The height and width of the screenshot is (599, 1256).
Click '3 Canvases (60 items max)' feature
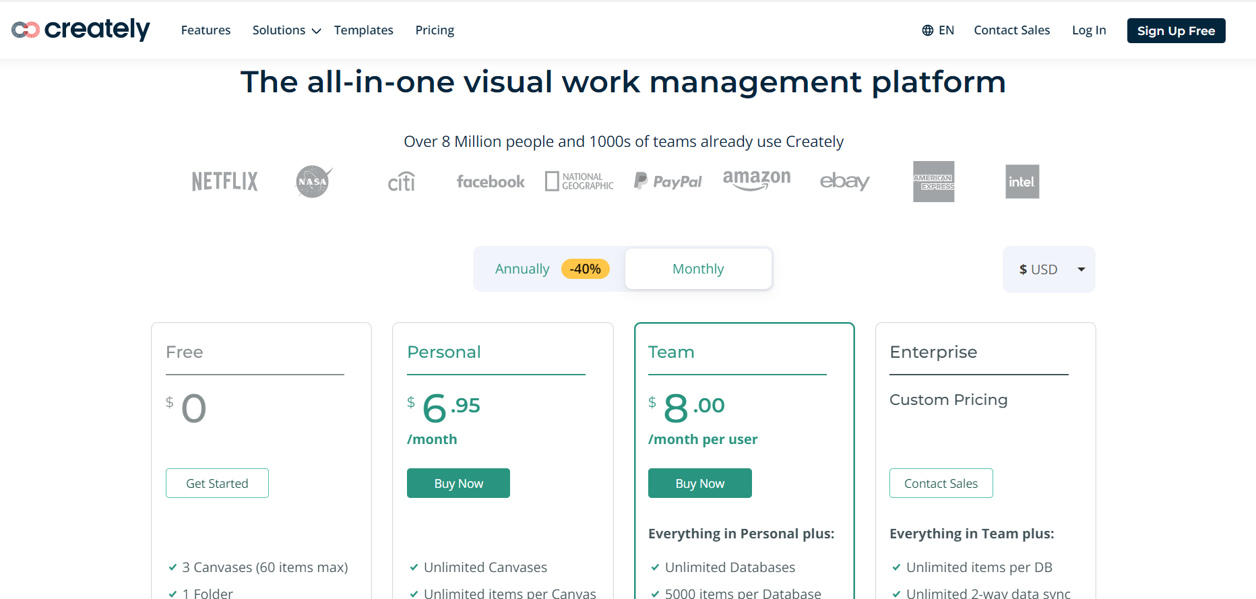click(x=265, y=567)
